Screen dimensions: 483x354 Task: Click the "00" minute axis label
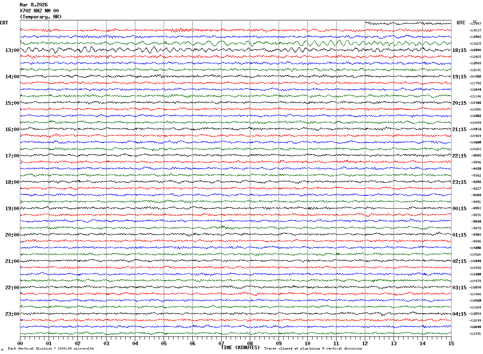pyautogui.click(x=20, y=343)
